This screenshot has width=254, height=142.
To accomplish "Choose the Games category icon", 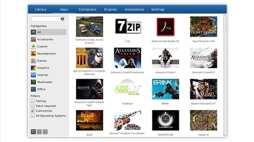I will [34, 61].
